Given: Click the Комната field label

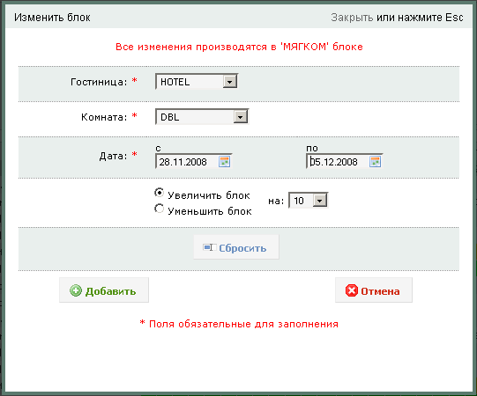Looking at the screenshot, I should pos(104,117).
